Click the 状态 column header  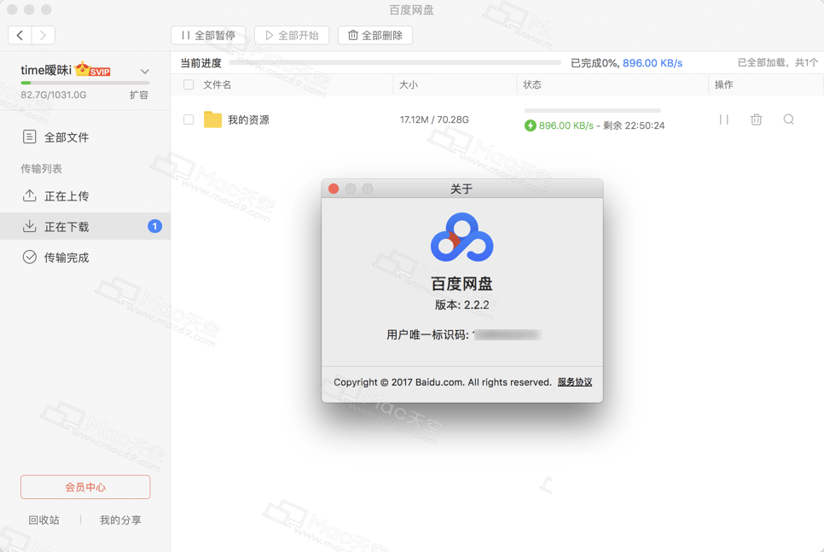[x=531, y=84]
